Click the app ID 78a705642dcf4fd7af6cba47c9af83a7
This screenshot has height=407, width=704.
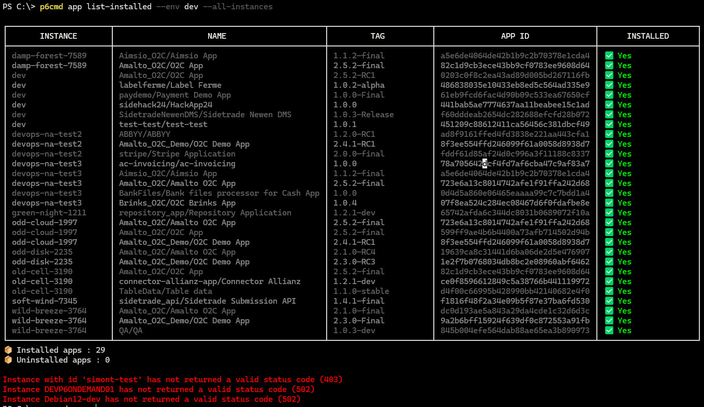tap(515, 164)
